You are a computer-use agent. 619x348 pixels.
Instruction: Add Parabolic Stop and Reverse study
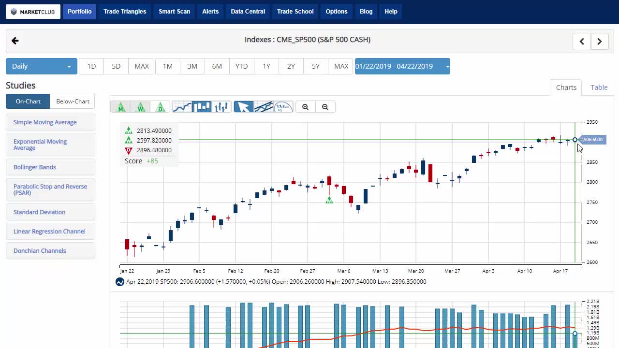tap(50, 189)
